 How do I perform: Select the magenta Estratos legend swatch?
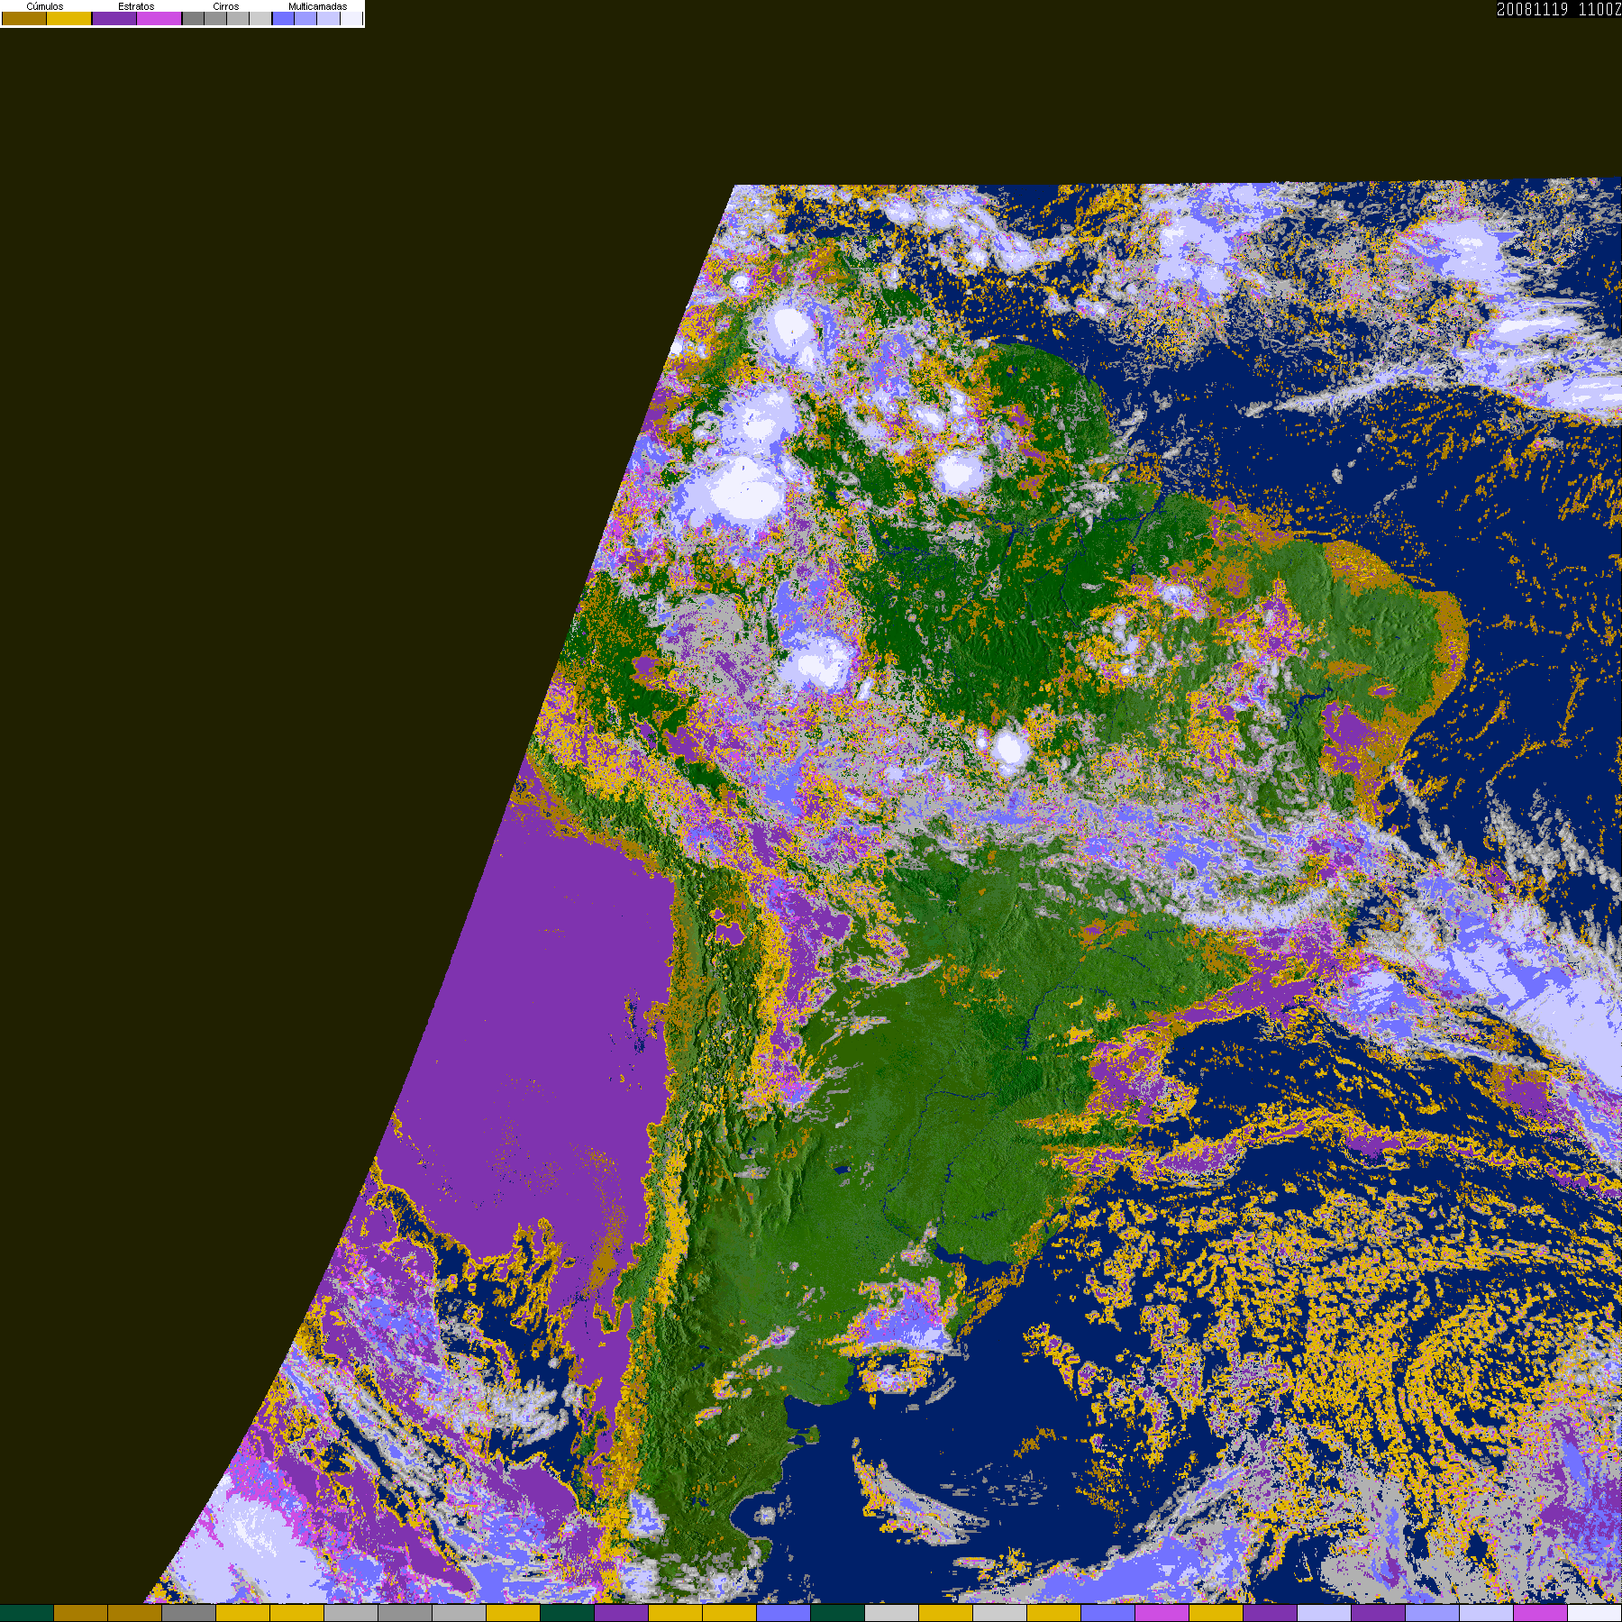click(x=159, y=18)
